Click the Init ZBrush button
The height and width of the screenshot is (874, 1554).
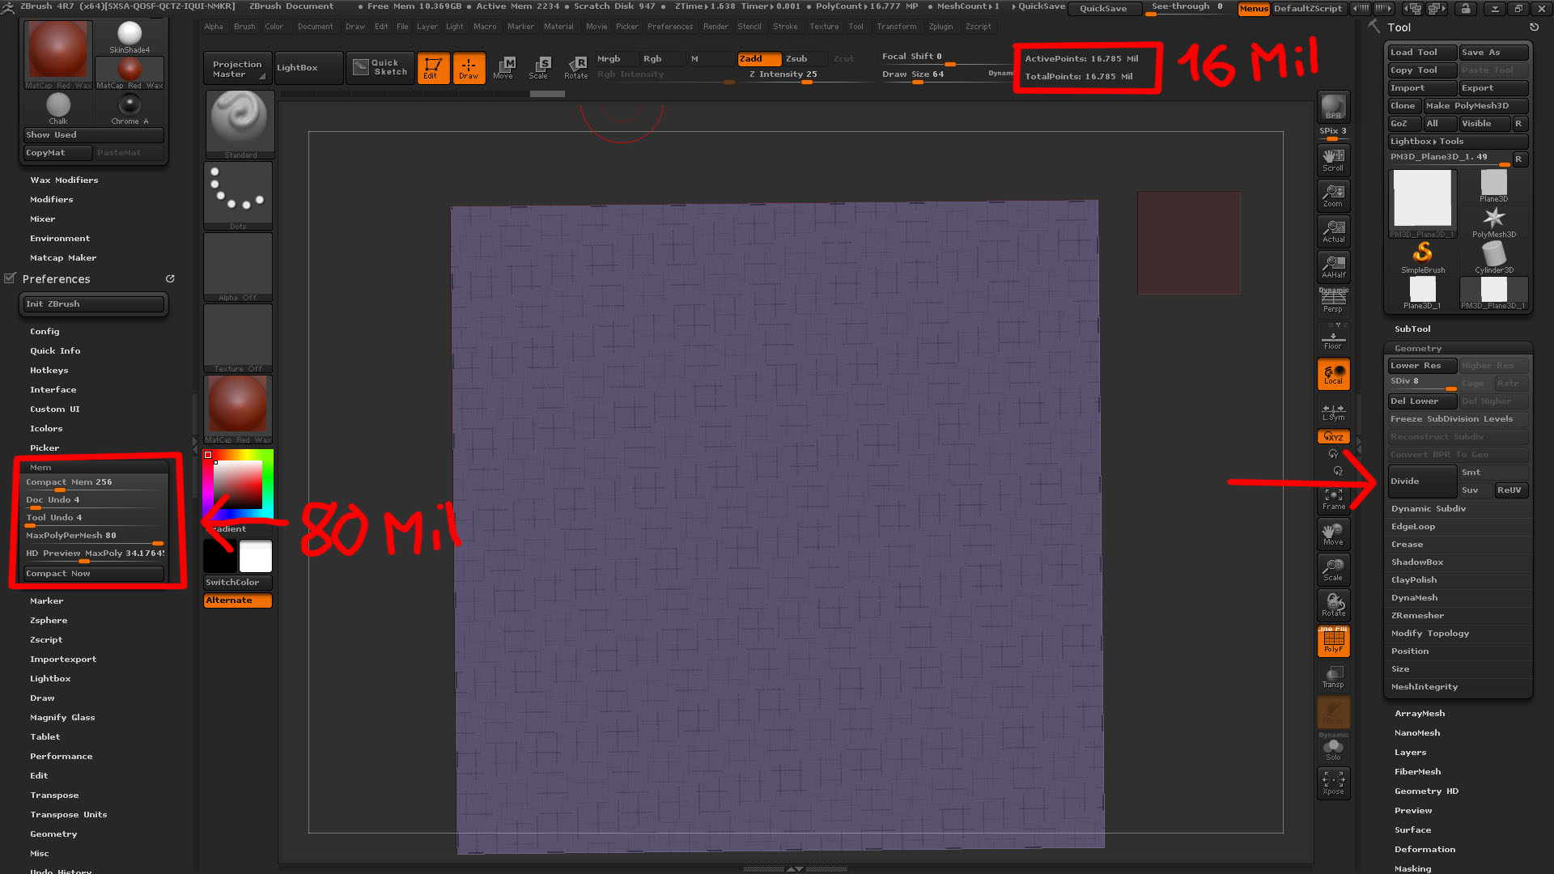click(93, 304)
